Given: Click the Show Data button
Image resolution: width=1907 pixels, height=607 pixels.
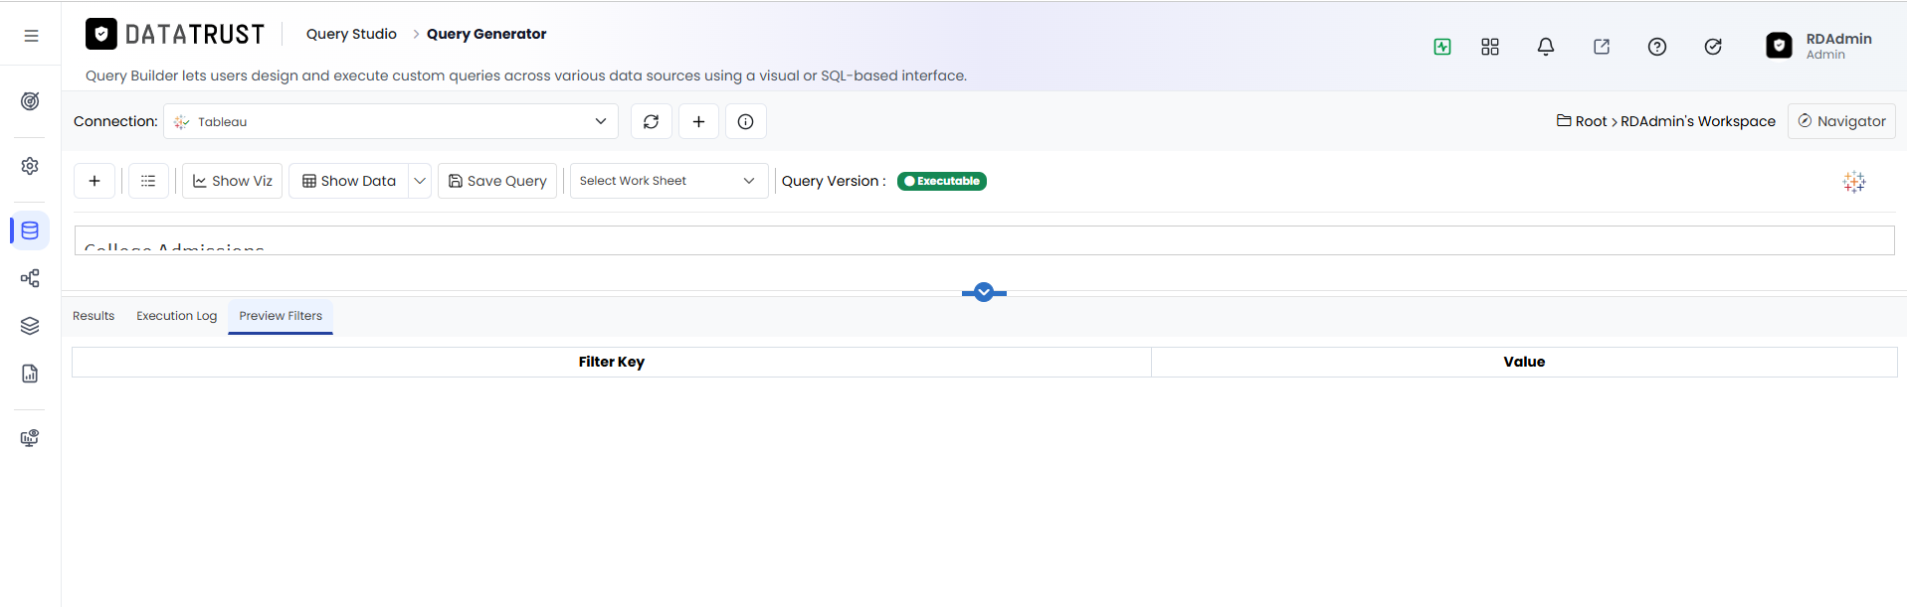Looking at the screenshot, I should (x=349, y=181).
